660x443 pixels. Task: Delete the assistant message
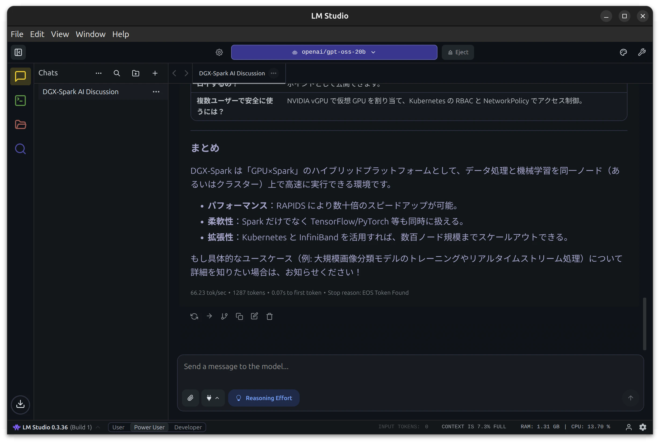270,316
